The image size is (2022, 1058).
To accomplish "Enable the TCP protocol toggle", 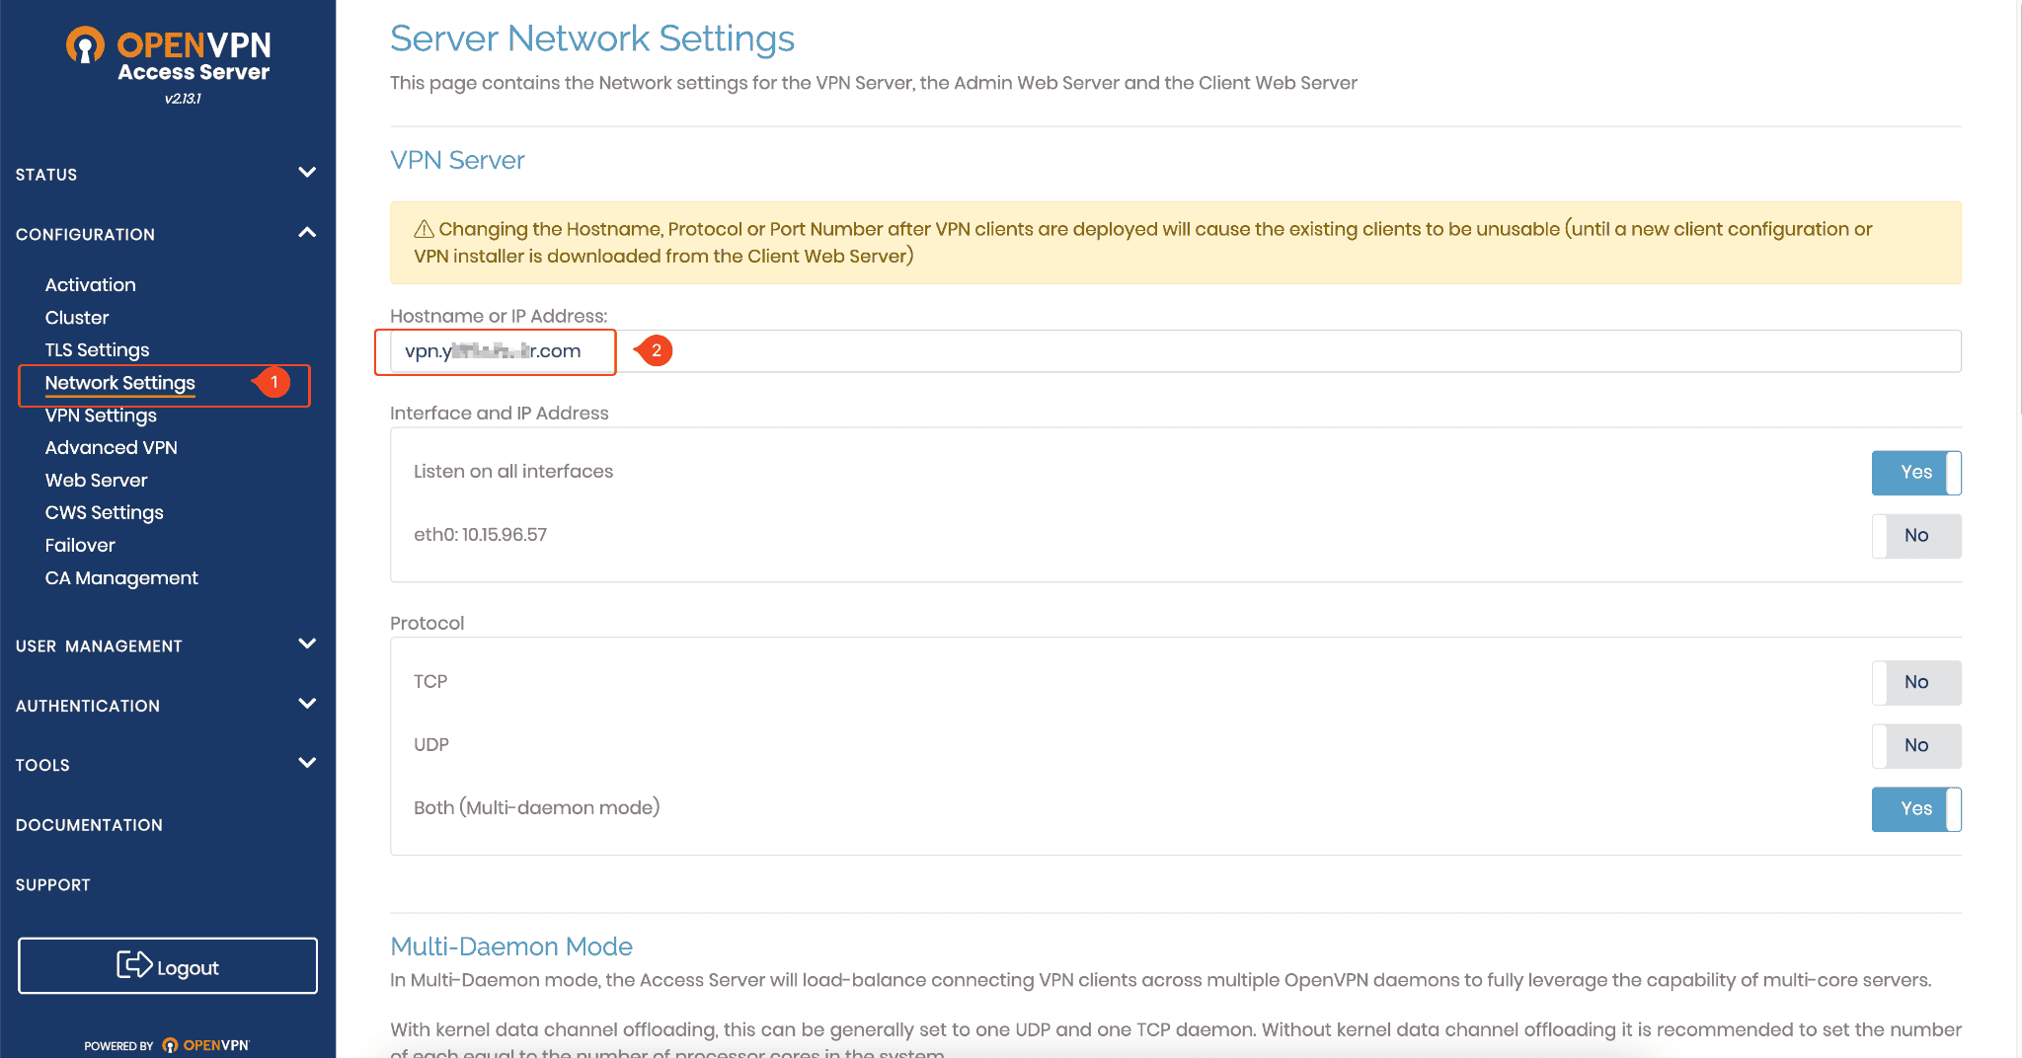I will pyautogui.click(x=1915, y=682).
